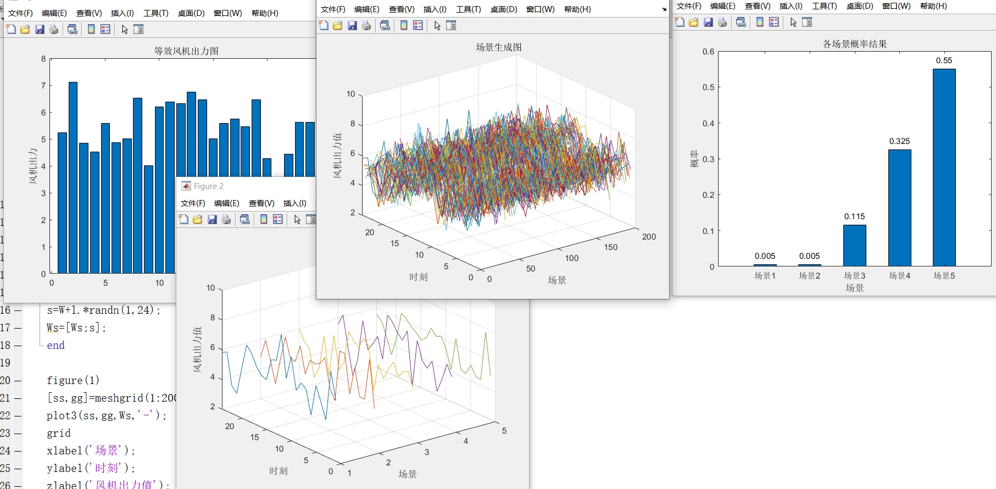This screenshot has height=489, width=996.
Task: Click the code line 'Ws=[Ws;s];' in editor
Action: [x=76, y=327]
